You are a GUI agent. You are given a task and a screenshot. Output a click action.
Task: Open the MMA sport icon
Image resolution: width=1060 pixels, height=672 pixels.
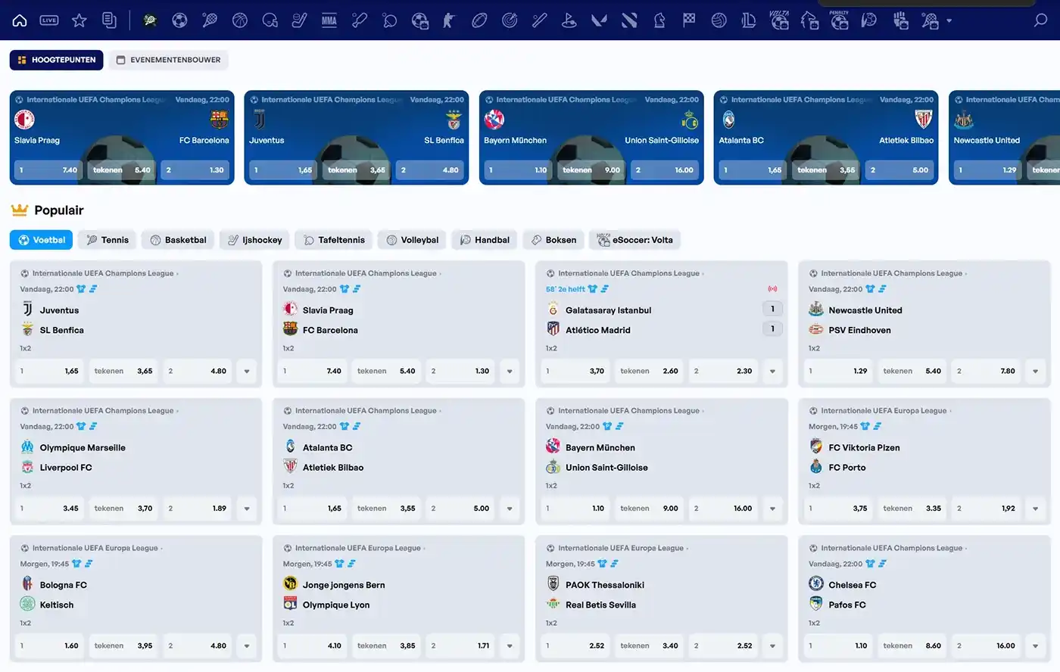[329, 20]
